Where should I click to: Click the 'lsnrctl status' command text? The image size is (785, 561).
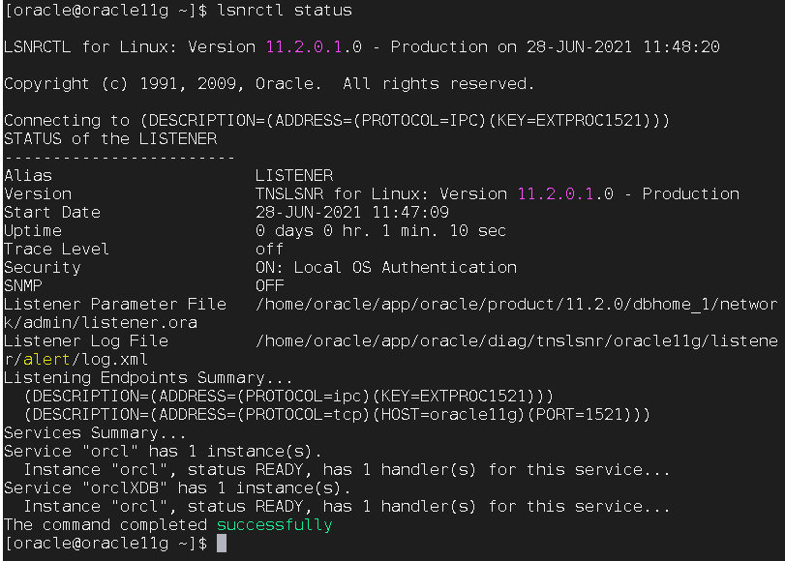285,10
